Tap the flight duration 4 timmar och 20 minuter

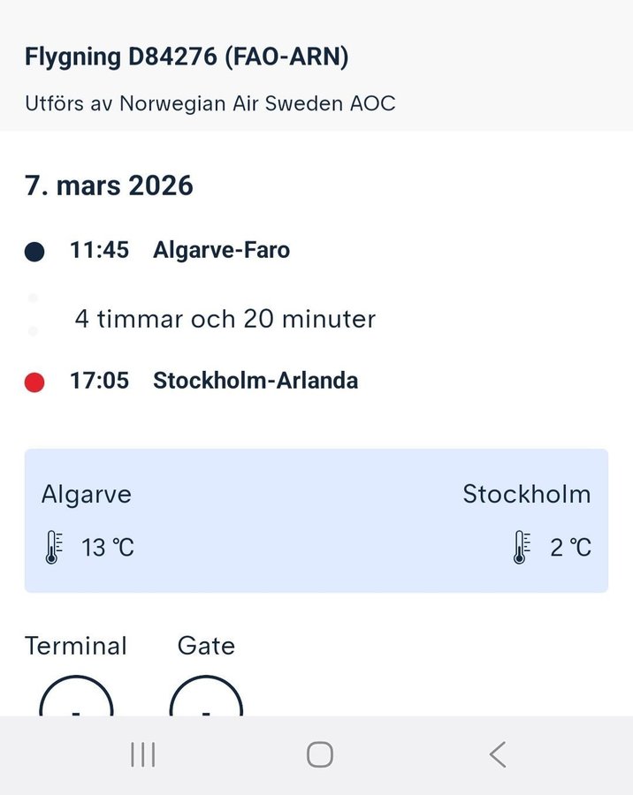click(x=225, y=318)
